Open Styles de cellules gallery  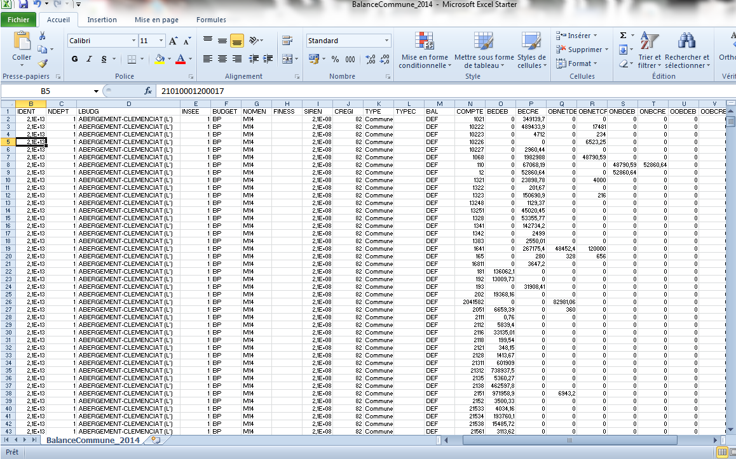(x=532, y=50)
